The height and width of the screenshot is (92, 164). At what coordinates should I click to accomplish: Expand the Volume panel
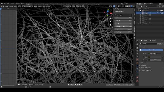click(143, 63)
